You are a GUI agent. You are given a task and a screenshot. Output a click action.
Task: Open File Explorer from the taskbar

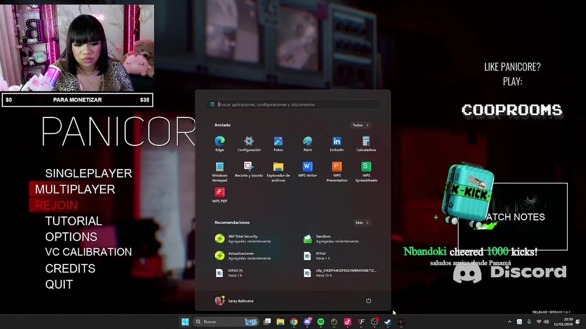pos(280,322)
